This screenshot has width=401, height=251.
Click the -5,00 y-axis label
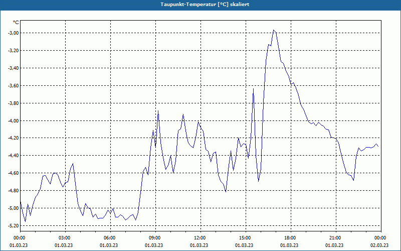(x=14, y=208)
